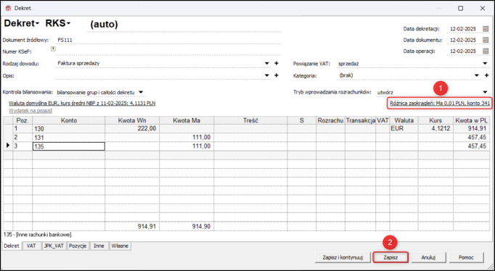Open calendar for Data dekretacji
This screenshot has width=495, height=271.
click(x=486, y=29)
